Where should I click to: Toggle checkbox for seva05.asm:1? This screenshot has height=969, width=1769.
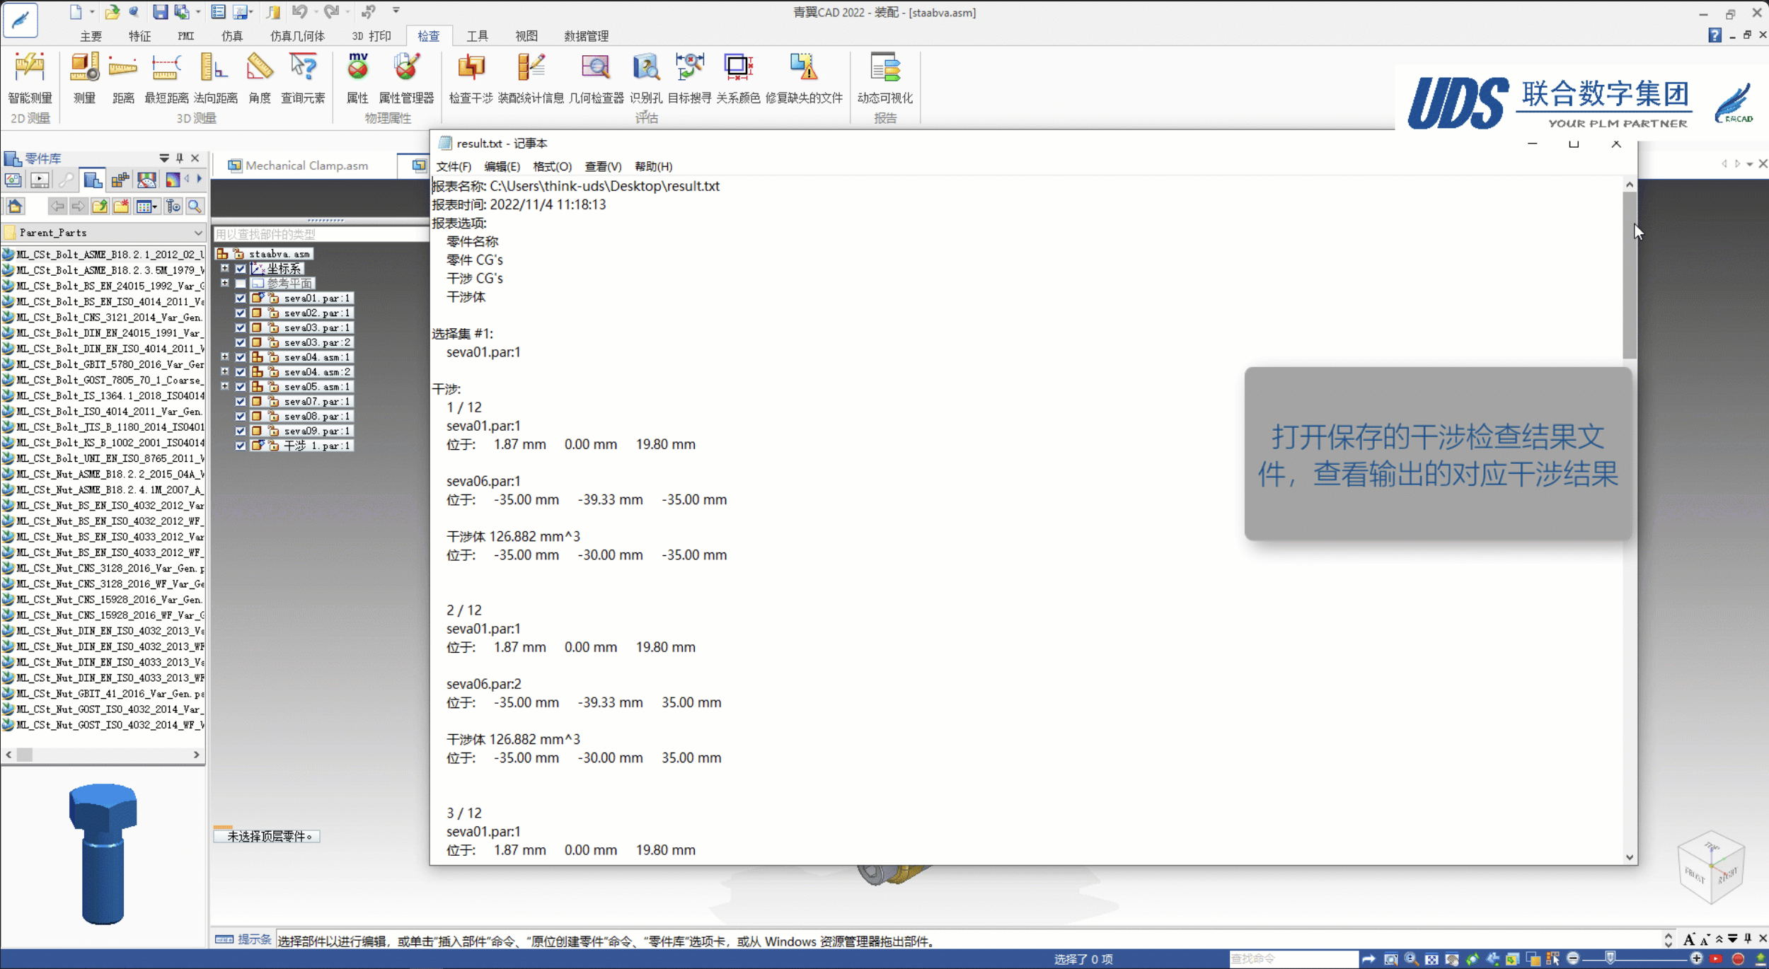(241, 386)
